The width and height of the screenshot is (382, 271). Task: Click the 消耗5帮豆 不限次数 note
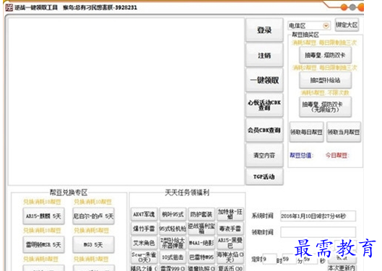tap(325, 93)
